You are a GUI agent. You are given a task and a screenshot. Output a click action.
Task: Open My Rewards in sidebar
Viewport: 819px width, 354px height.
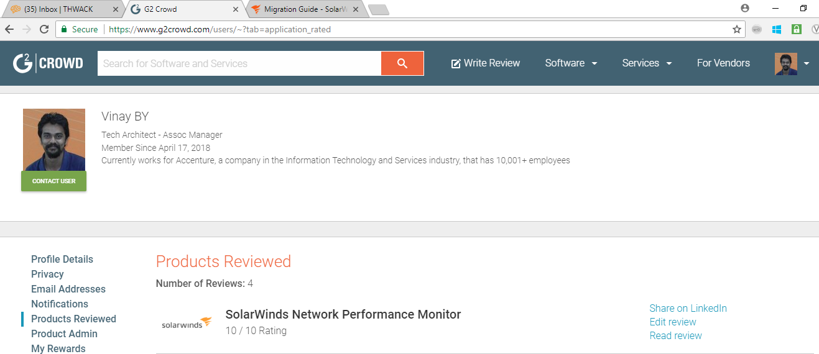[x=58, y=348]
